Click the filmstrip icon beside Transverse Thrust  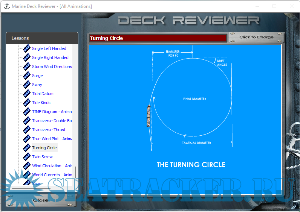click(27, 130)
